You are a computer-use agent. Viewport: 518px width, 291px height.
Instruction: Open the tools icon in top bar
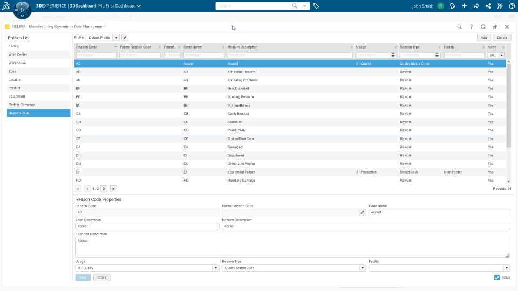click(500, 6)
